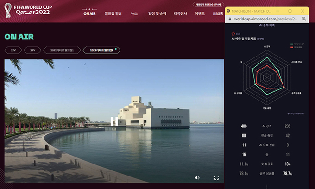
Task: Mute the video with the speaker icon
Action: tap(197, 178)
